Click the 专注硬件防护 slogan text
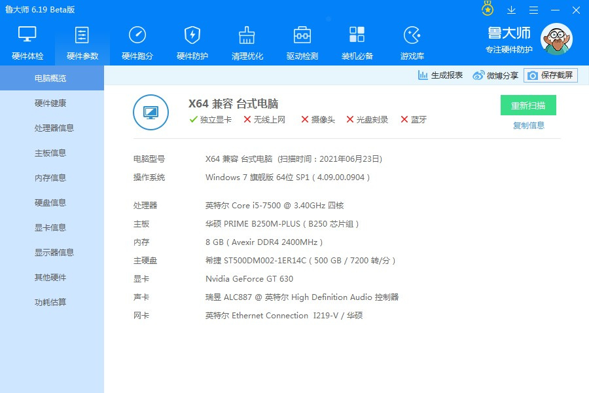 tap(509, 50)
